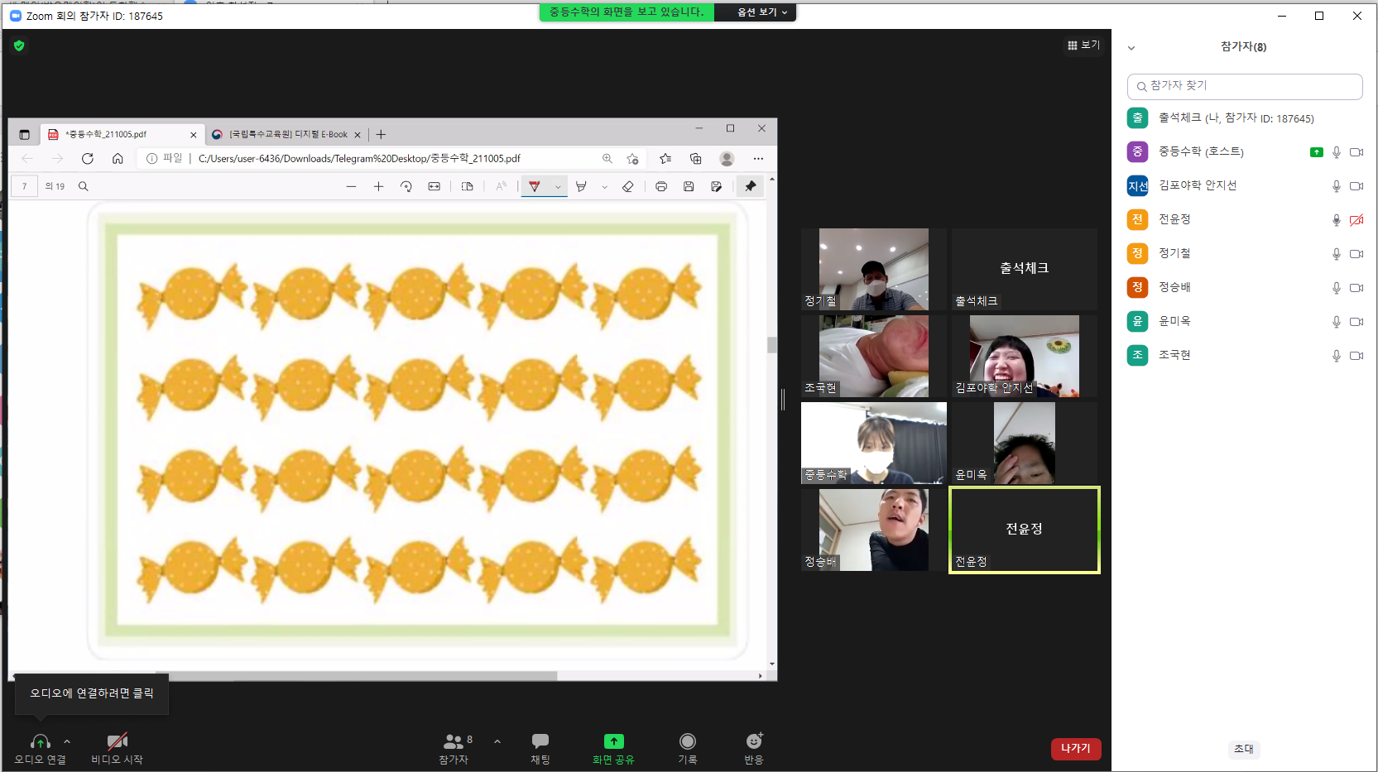Click the PDF page number box
Image resolution: width=1378 pixels, height=772 pixels.
coord(25,186)
